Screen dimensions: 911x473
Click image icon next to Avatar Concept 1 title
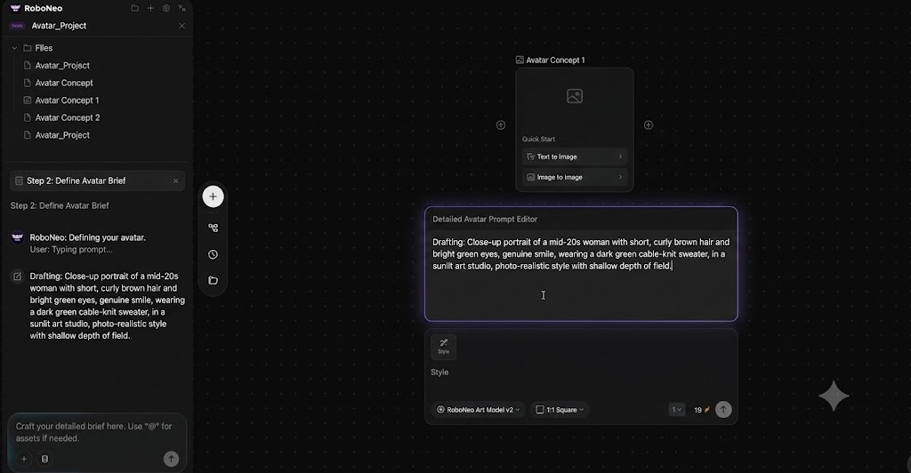click(x=520, y=60)
